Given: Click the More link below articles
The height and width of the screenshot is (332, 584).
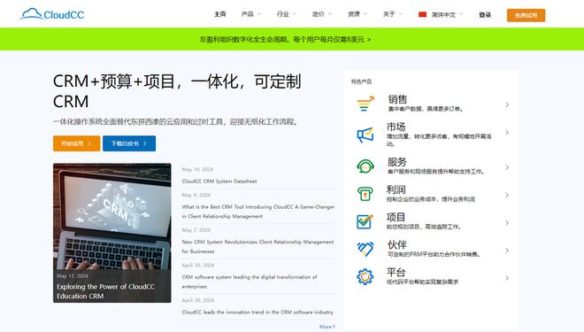Looking at the screenshot, I should coord(327,327).
